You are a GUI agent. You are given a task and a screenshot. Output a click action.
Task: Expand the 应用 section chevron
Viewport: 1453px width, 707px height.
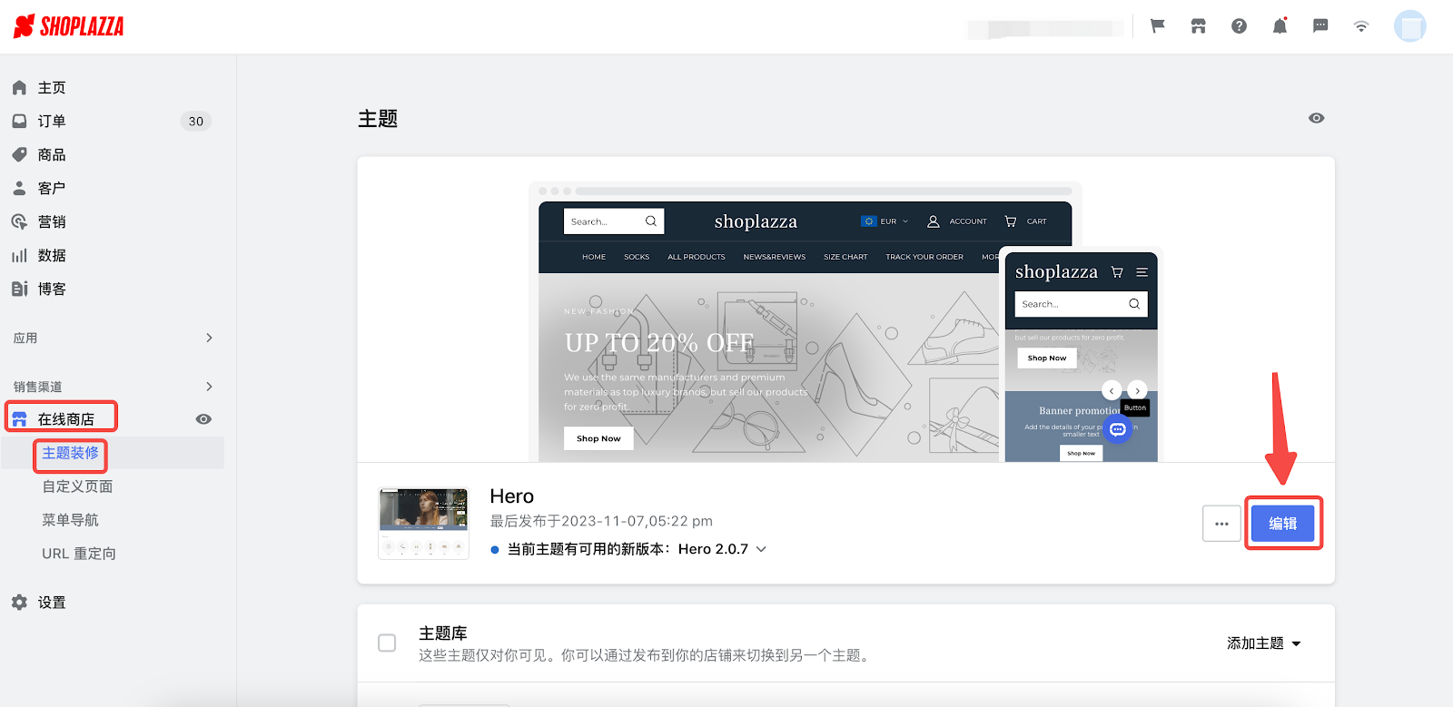209,338
